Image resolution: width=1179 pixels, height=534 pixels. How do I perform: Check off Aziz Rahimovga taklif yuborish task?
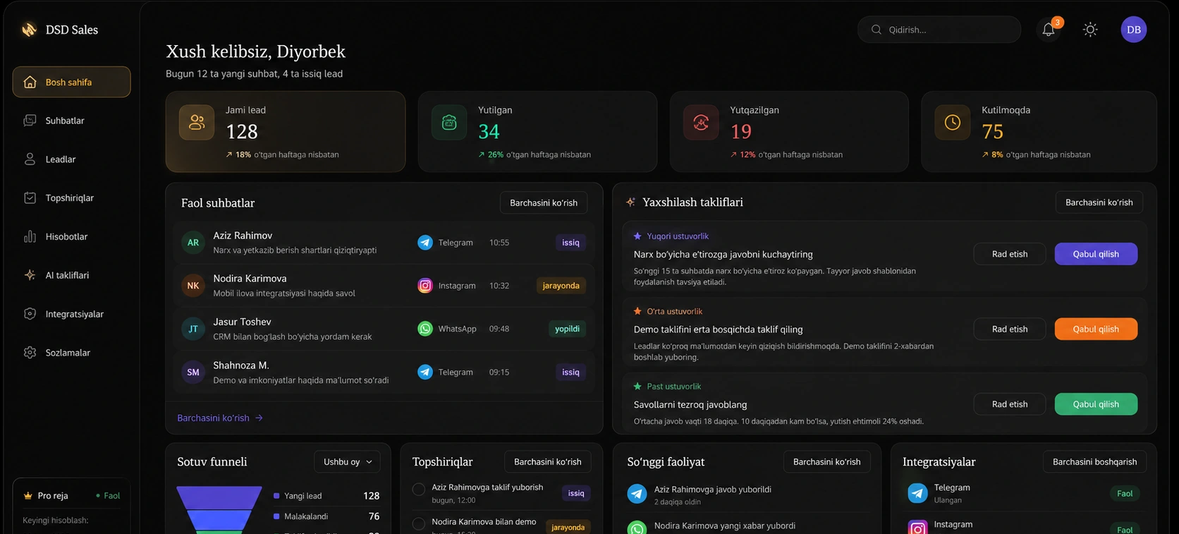(x=419, y=489)
